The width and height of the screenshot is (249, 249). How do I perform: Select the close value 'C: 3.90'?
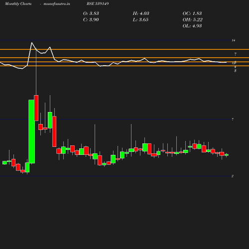click(91, 20)
